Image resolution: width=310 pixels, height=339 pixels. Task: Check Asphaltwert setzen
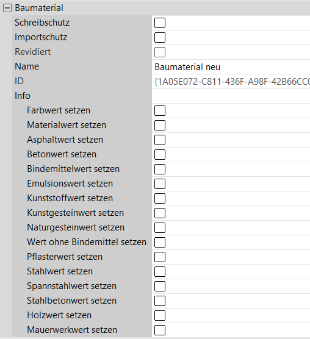pos(160,140)
